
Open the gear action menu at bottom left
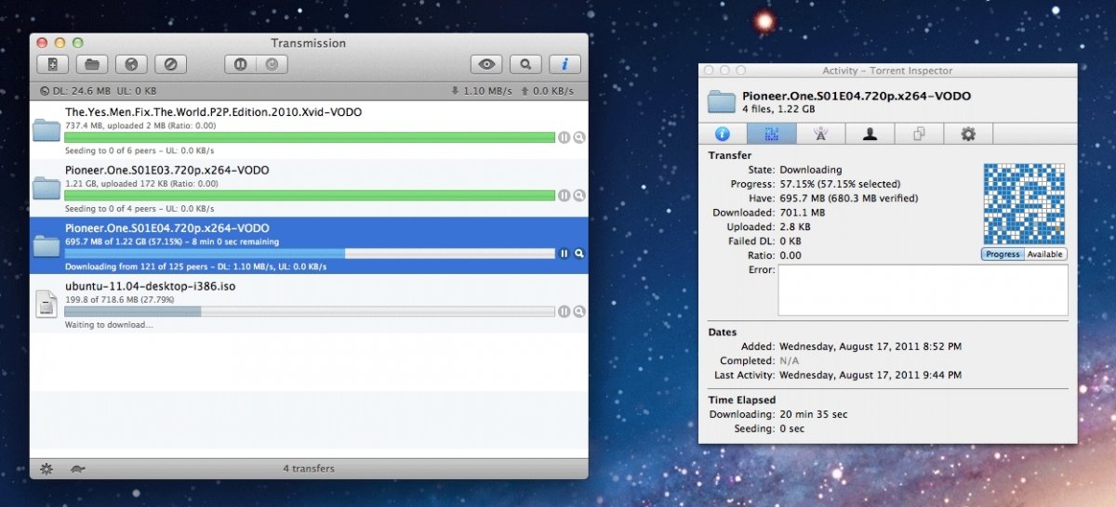pyautogui.click(x=46, y=469)
